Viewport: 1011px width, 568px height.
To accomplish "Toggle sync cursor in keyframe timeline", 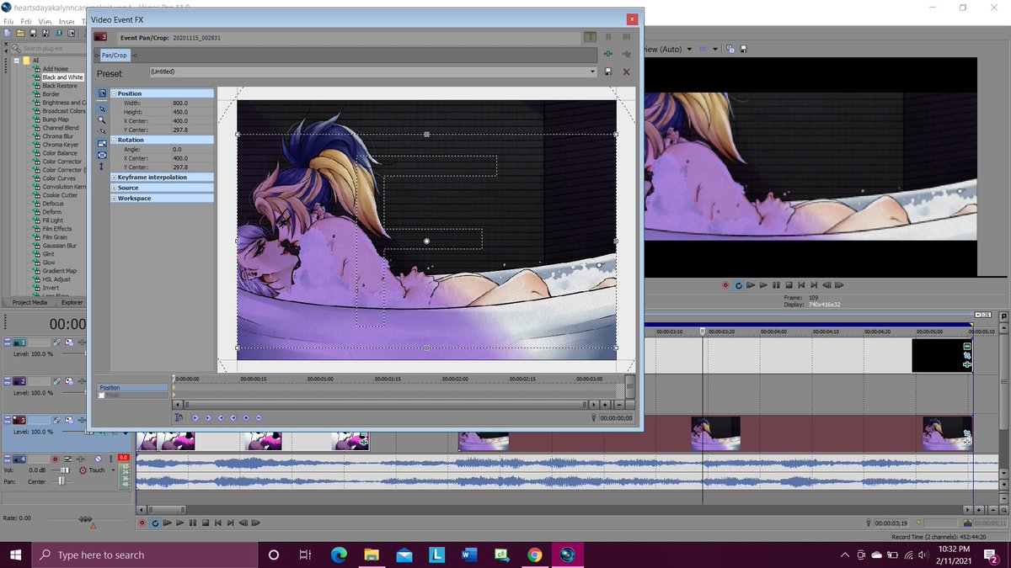I will pos(179,417).
